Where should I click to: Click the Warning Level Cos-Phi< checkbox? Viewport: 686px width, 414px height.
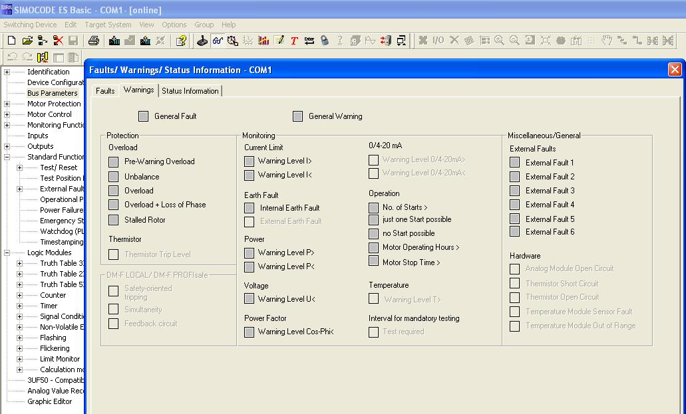pos(249,332)
